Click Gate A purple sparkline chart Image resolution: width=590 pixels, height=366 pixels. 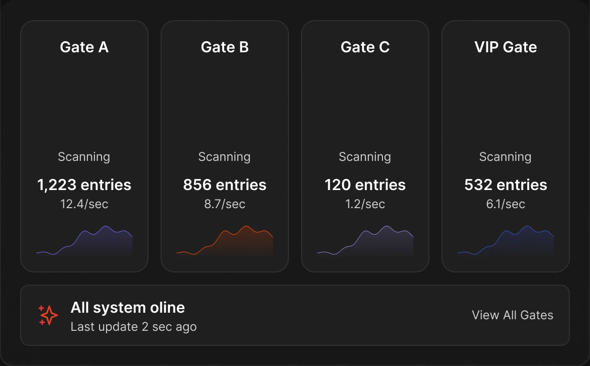point(84,241)
